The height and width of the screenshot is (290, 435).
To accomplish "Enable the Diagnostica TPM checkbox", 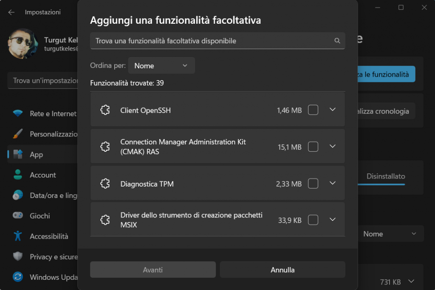I will [313, 184].
